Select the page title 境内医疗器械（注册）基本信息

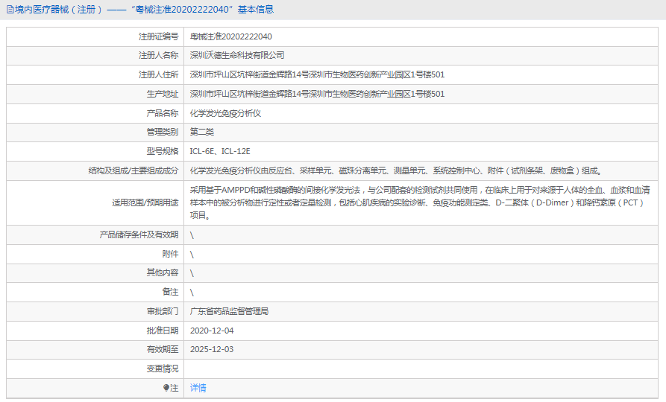144,10
